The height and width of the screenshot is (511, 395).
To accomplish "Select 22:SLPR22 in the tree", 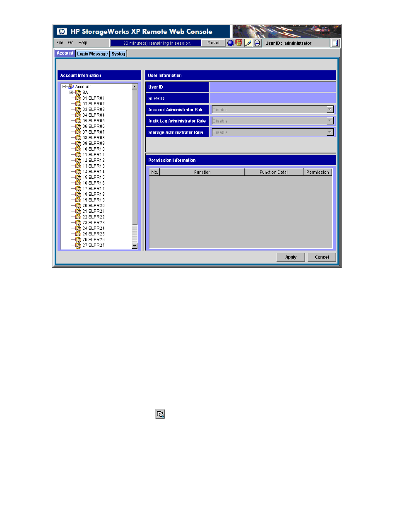I will tap(94, 217).
